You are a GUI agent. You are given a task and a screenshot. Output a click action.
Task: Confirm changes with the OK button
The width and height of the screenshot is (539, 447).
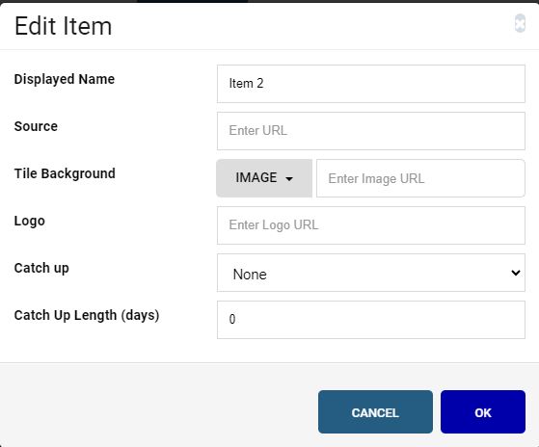(483, 412)
